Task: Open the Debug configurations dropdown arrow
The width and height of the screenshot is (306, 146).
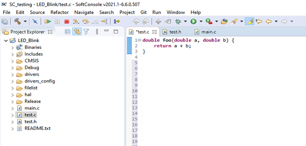Action: pyautogui.click(x=185, y=22)
